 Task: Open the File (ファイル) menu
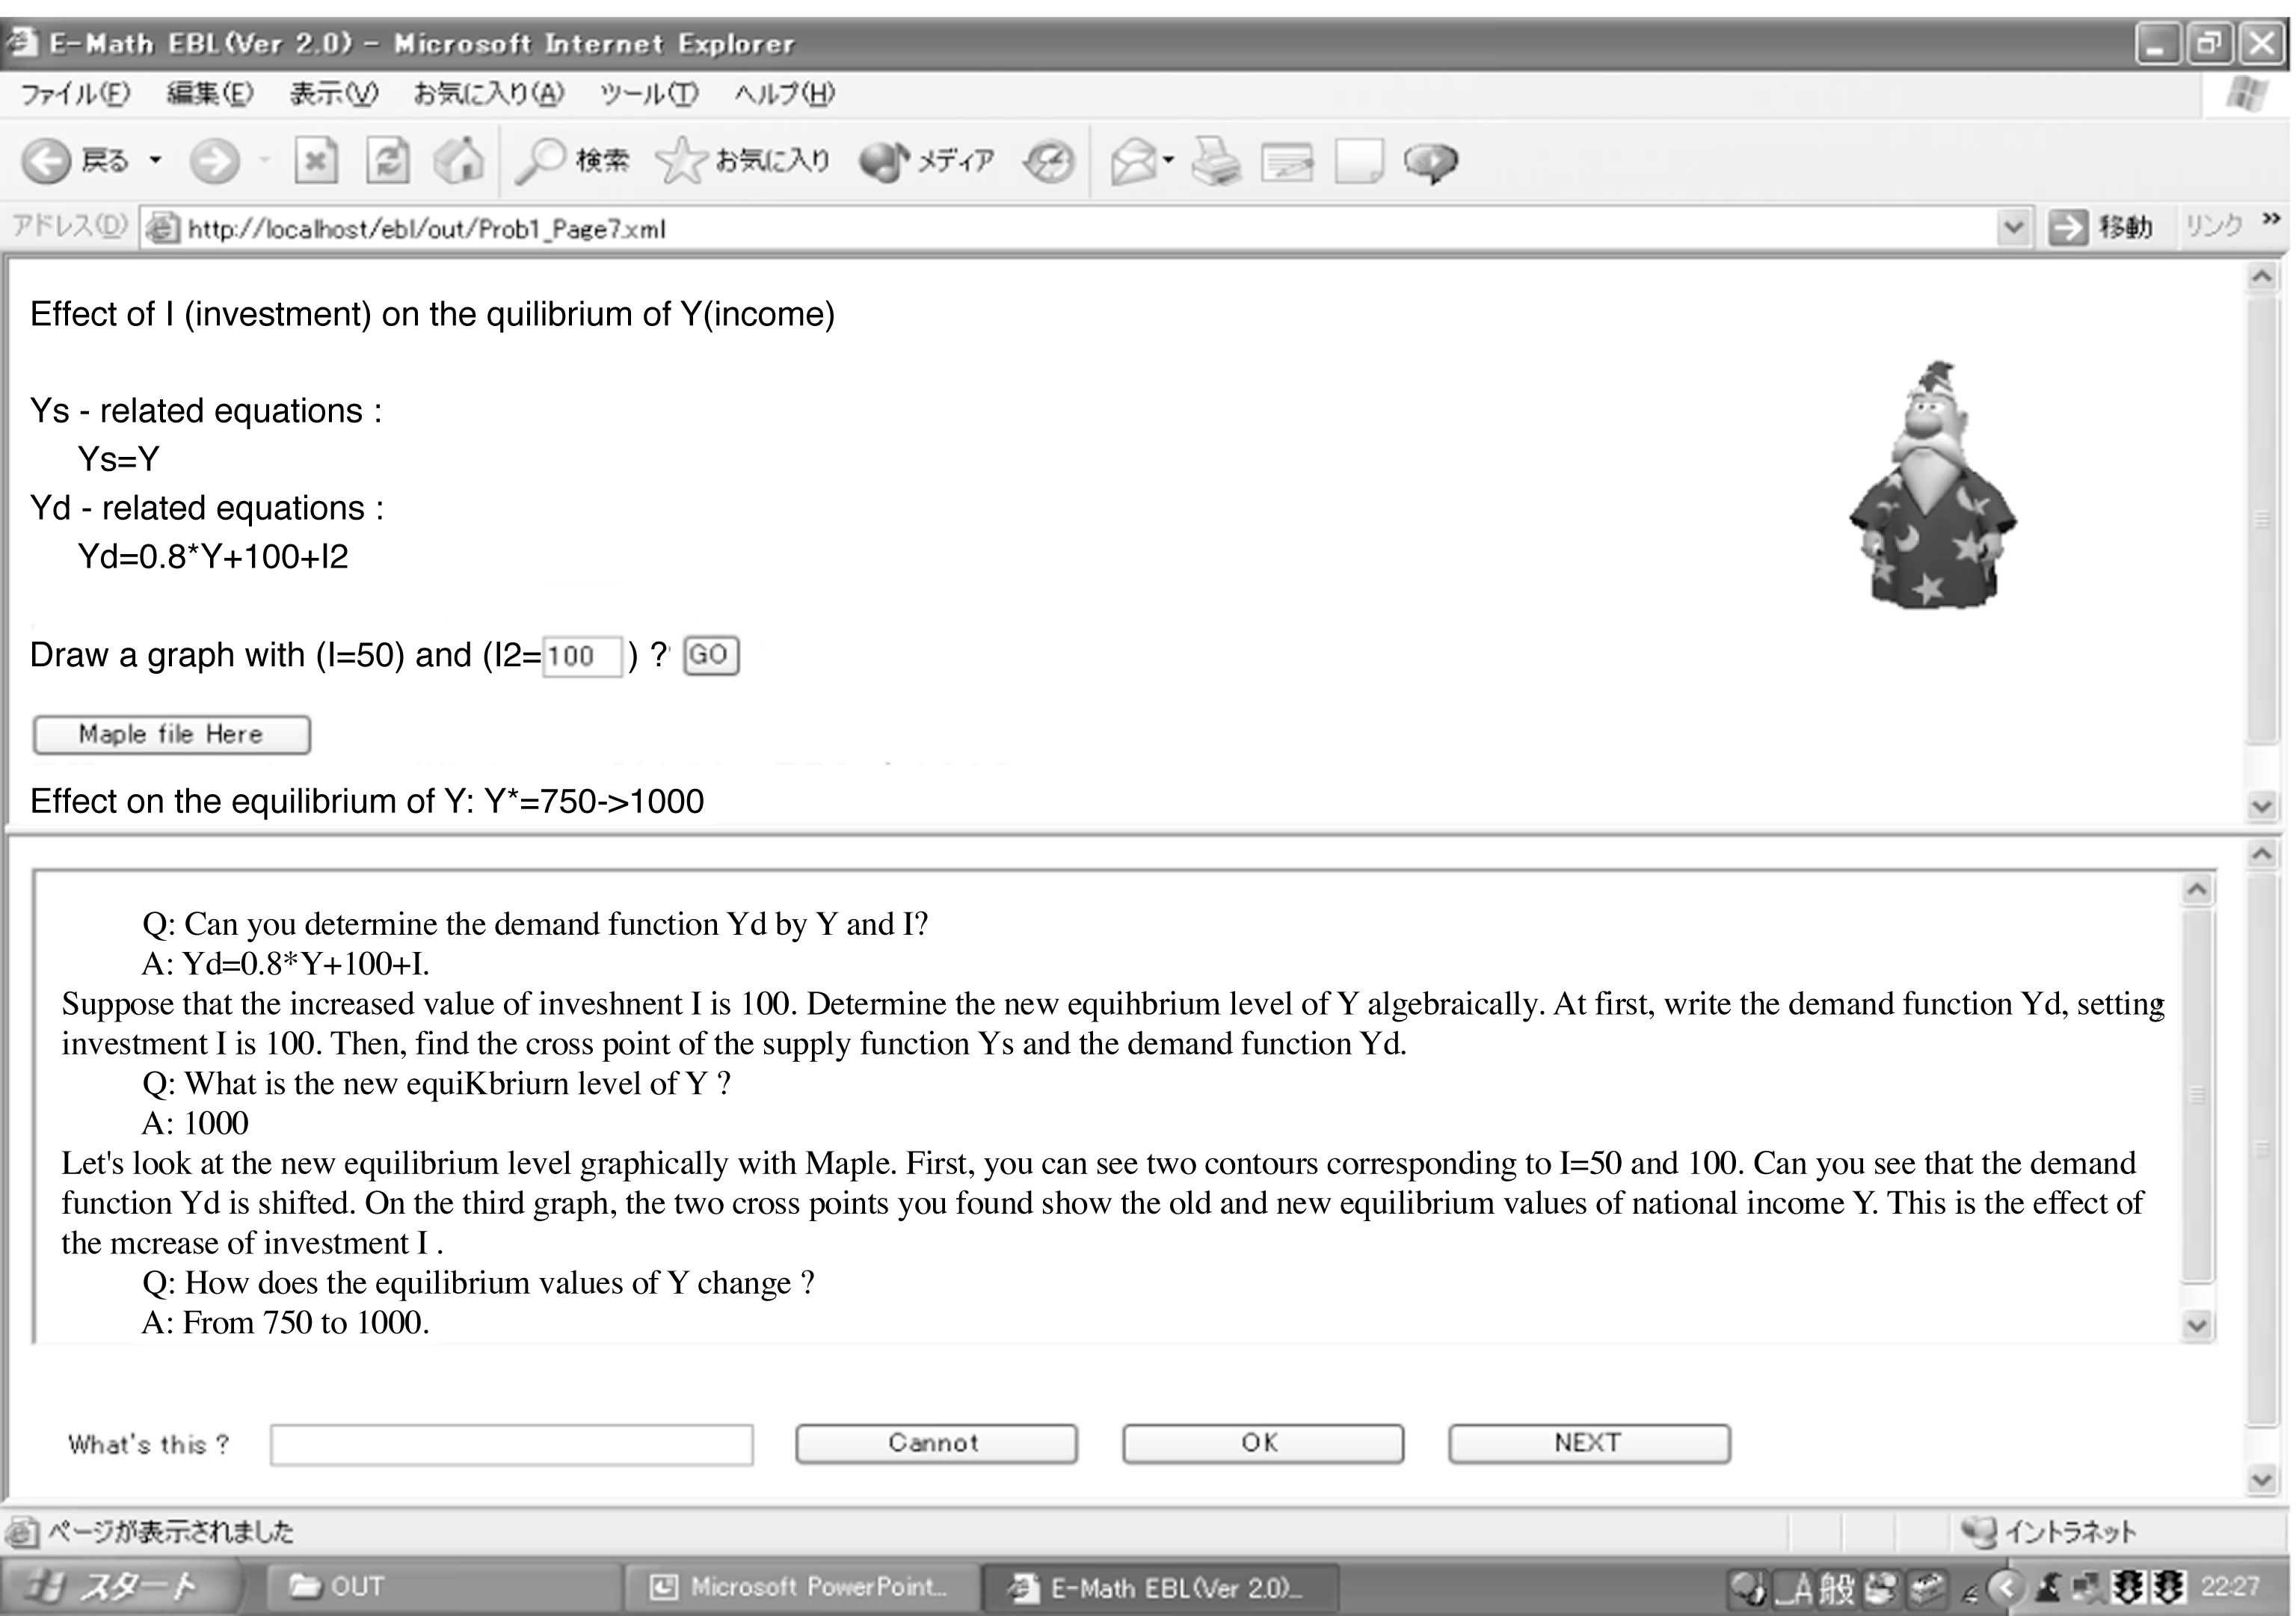coord(76,94)
